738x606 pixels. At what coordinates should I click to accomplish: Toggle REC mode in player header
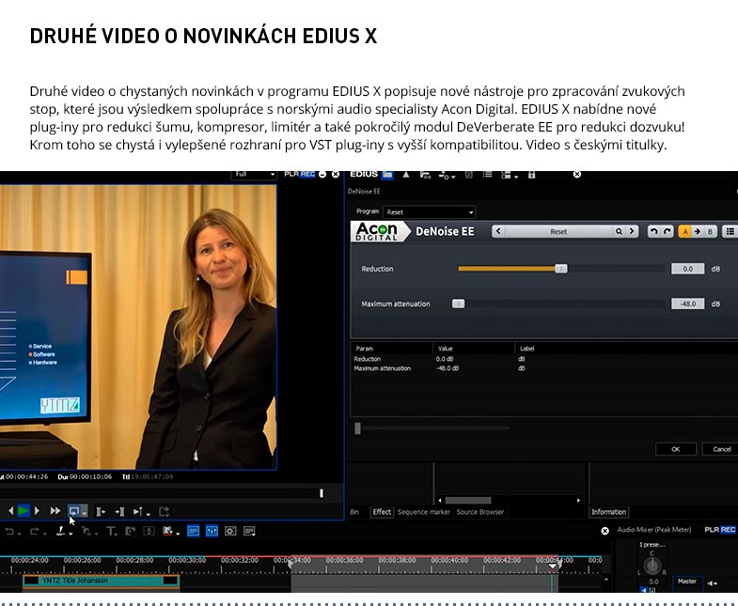point(307,174)
